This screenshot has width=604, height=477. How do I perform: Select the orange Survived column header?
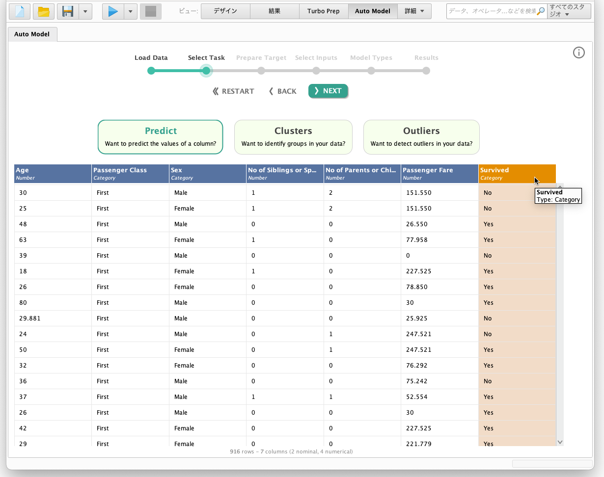(x=517, y=174)
